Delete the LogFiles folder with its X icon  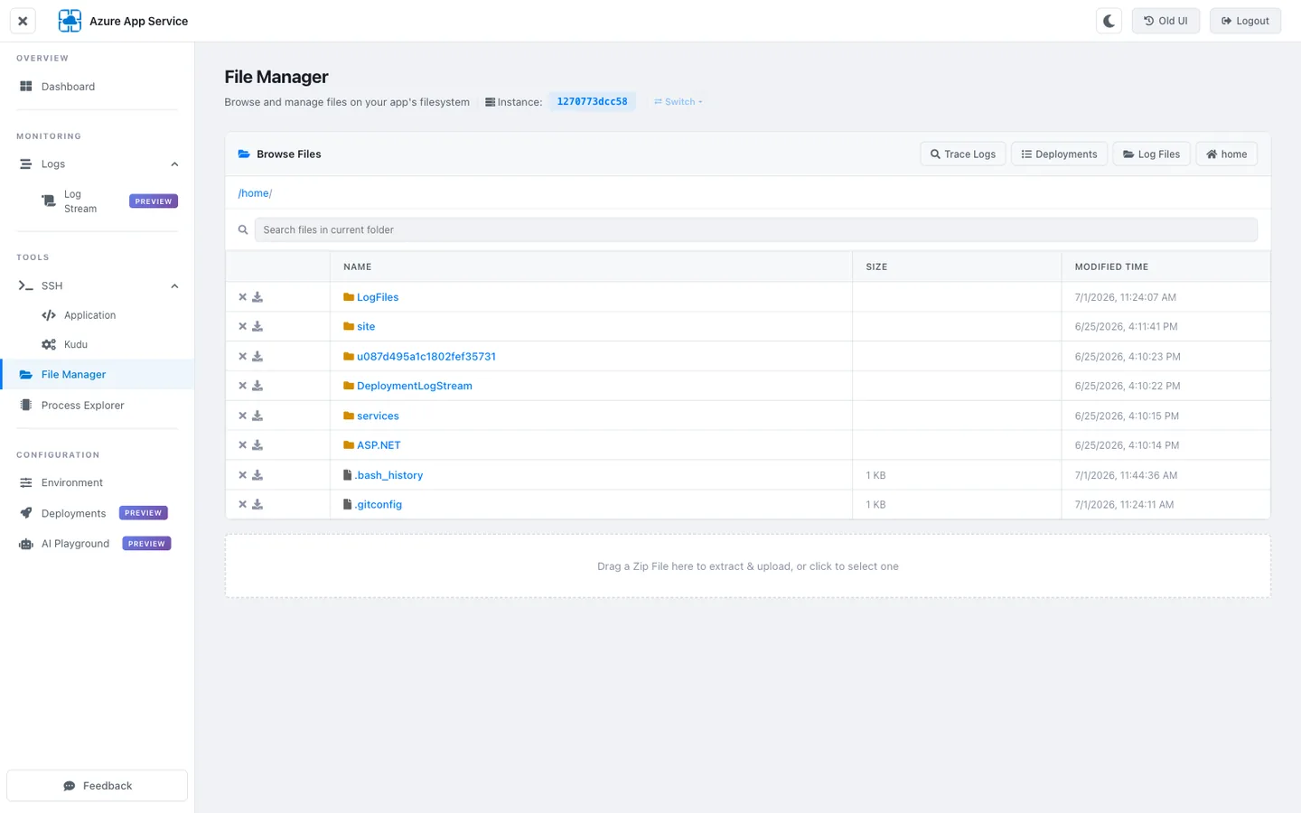click(242, 297)
